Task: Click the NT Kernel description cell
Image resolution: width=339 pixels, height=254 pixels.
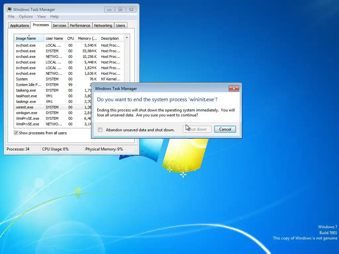Action: pos(111,79)
